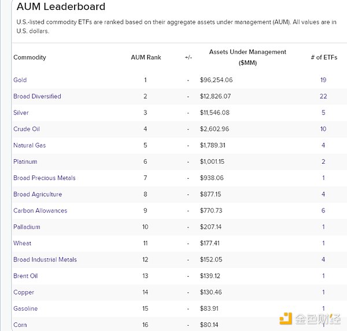Open the 10 ETFs count for Crude Oil
347x331 pixels.
[x=323, y=129]
